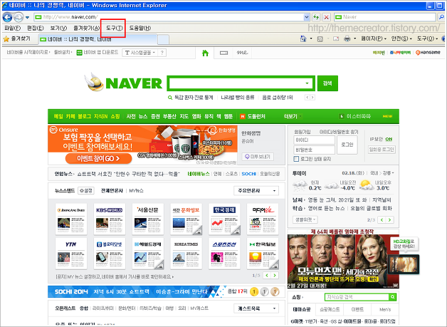Click in the 아이디 input field
This screenshot has width=447, height=327.
(x=314, y=140)
